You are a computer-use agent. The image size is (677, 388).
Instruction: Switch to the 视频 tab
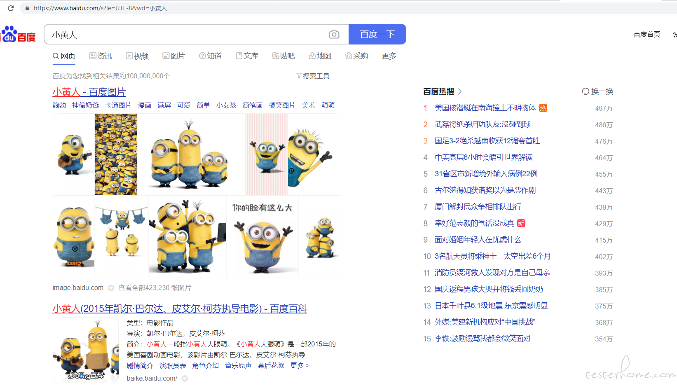(137, 56)
